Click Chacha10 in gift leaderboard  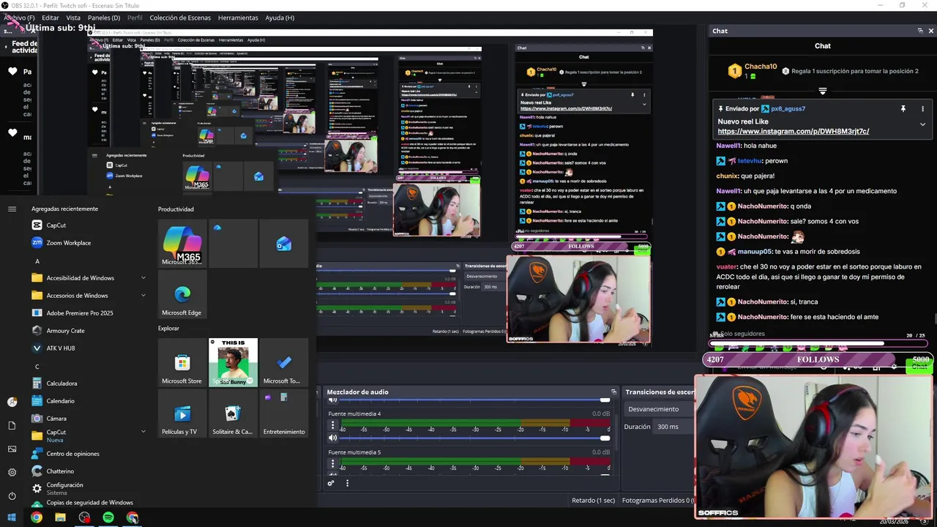tap(761, 67)
